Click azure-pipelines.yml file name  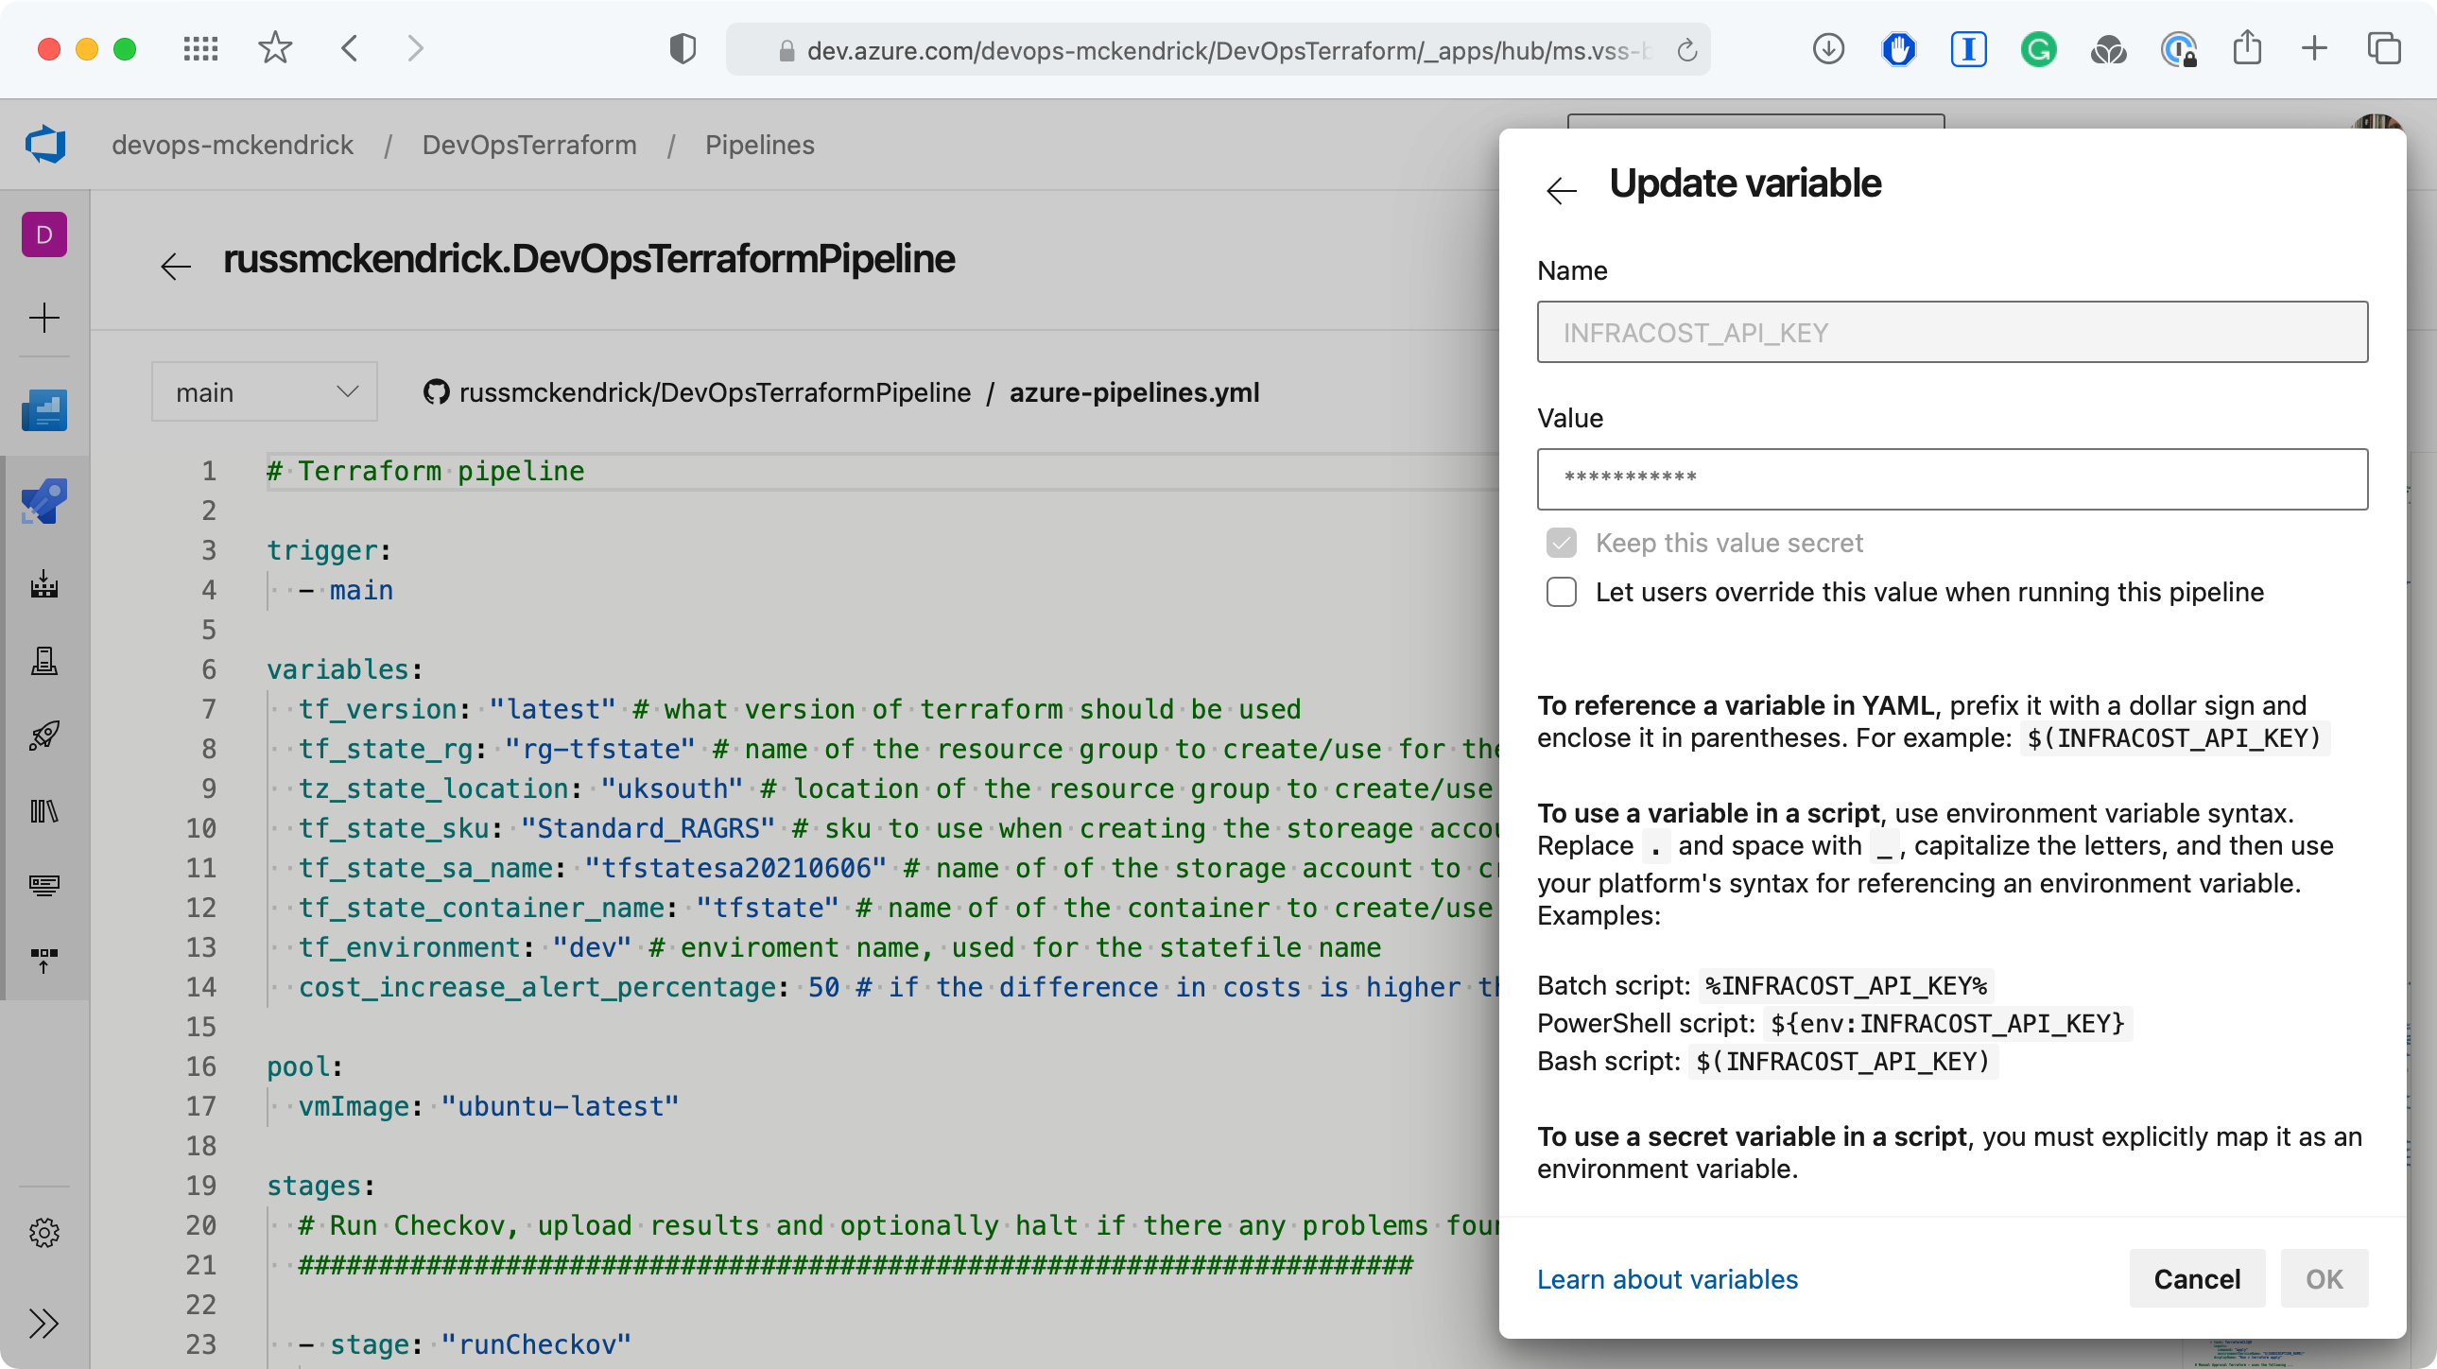(1134, 391)
